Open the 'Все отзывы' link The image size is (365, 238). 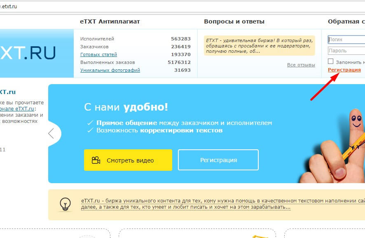pos(301,65)
